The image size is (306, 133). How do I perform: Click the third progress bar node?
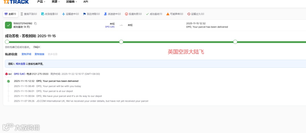pyautogui.click(x=235, y=42)
